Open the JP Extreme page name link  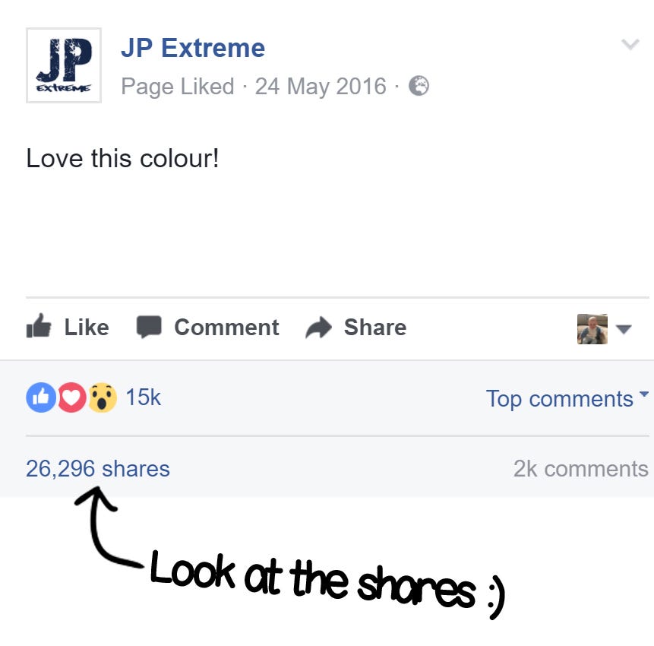pos(193,48)
